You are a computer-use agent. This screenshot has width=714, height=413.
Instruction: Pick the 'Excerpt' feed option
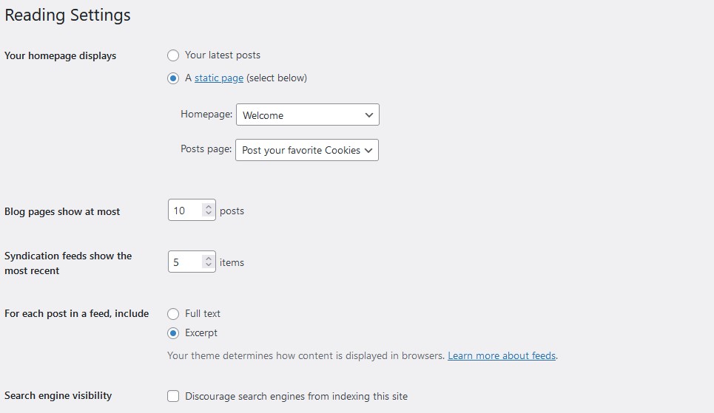pyautogui.click(x=173, y=333)
